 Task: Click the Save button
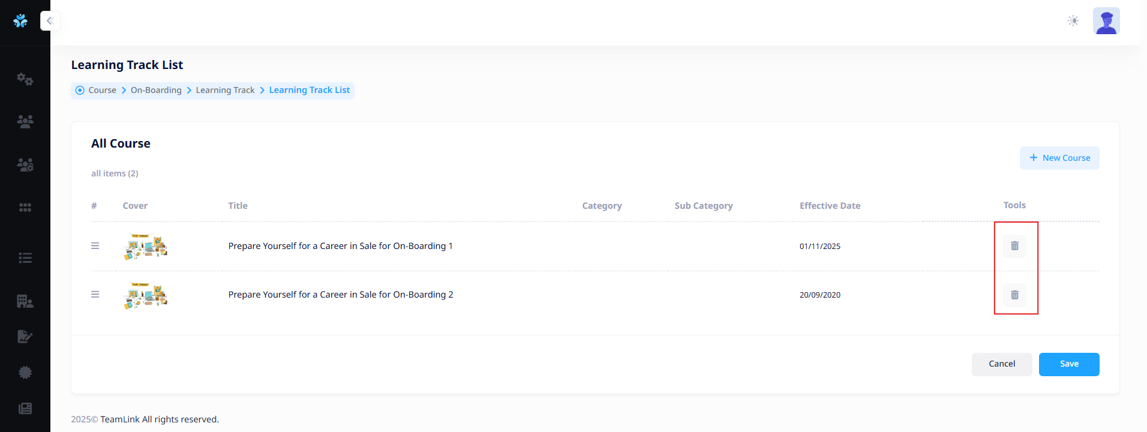1068,364
